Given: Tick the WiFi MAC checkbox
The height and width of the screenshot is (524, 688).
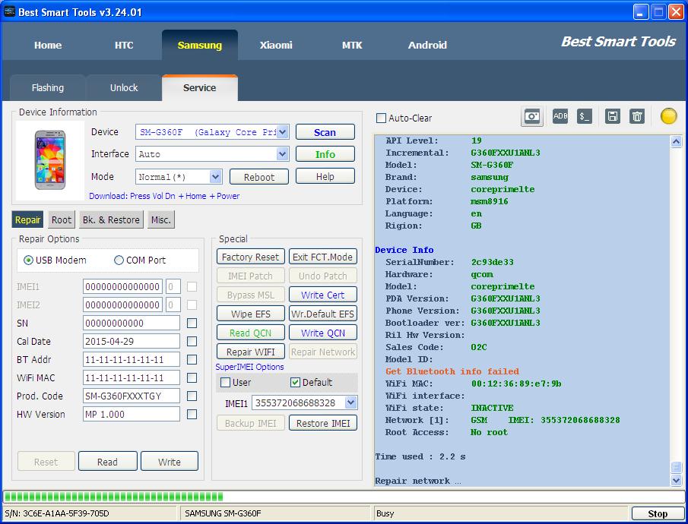Looking at the screenshot, I should click(192, 377).
